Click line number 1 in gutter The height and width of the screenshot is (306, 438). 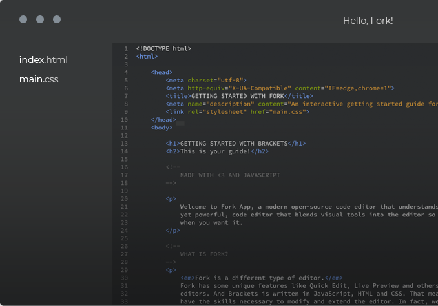[126, 49]
